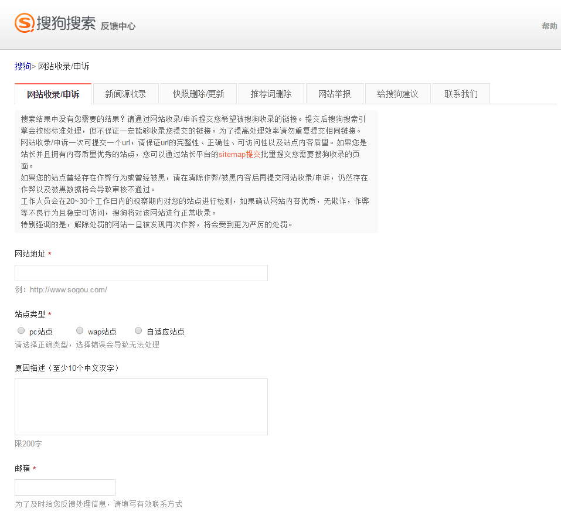Focus the 邮箱 email input box
The image size is (561, 522).
point(64,487)
